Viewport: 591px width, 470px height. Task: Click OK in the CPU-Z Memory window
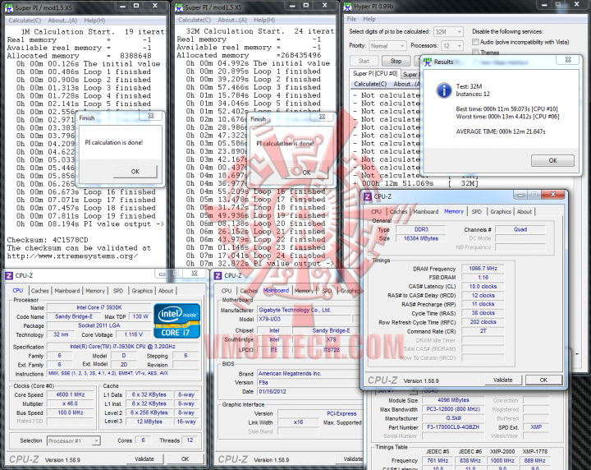tap(543, 380)
